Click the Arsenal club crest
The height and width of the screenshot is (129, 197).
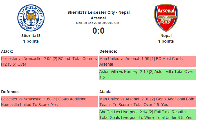[166, 18]
